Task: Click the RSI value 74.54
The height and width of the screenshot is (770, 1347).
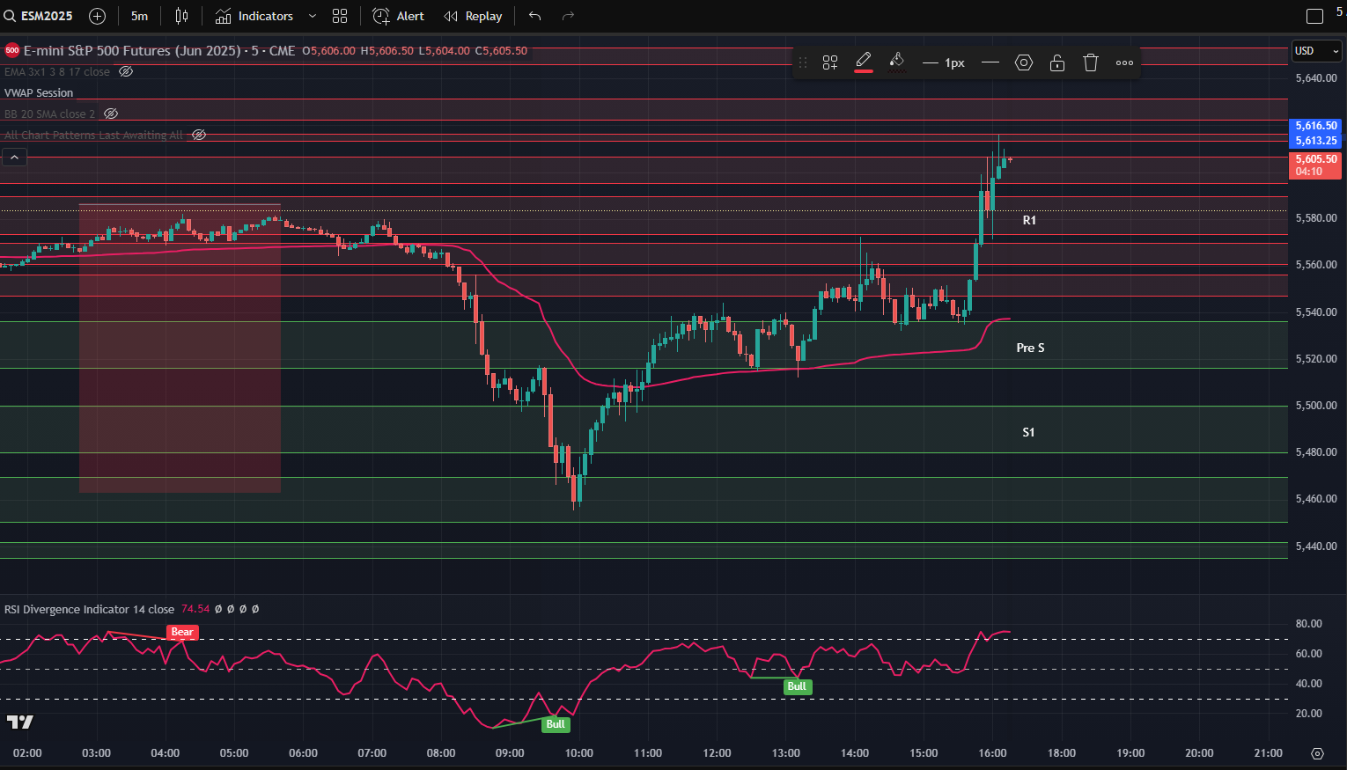Action: coord(195,609)
